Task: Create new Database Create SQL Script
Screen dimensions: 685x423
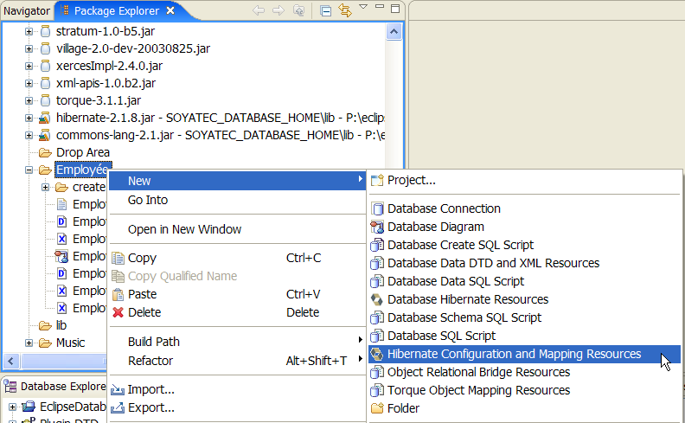Action: coord(525,245)
